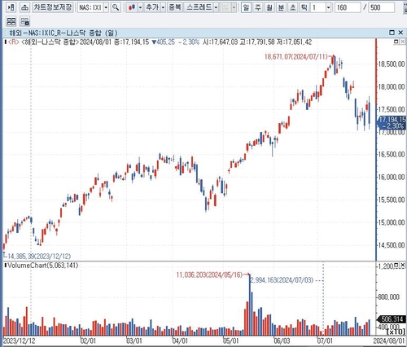Open the 추가 dropdown arrow
This screenshot has height=347, width=407.
coord(163,7)
